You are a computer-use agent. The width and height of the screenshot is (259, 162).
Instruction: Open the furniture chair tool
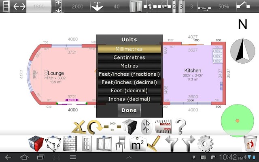click(x=121, y=144)
